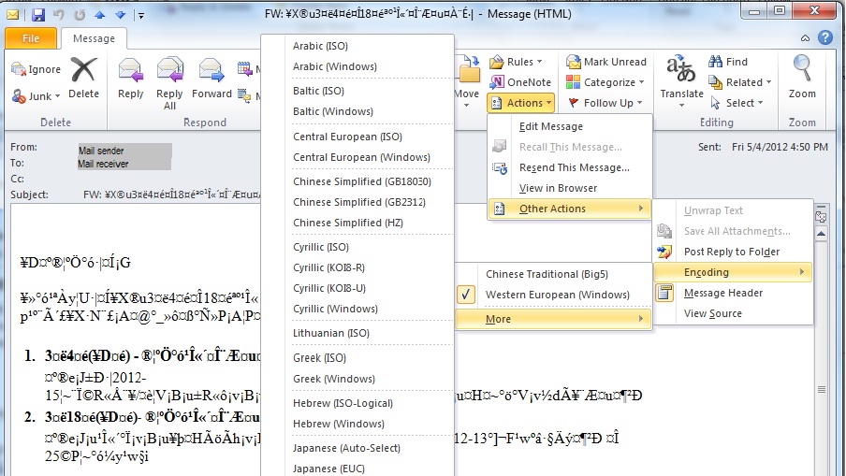Open the Translate tool

point(681,78)
